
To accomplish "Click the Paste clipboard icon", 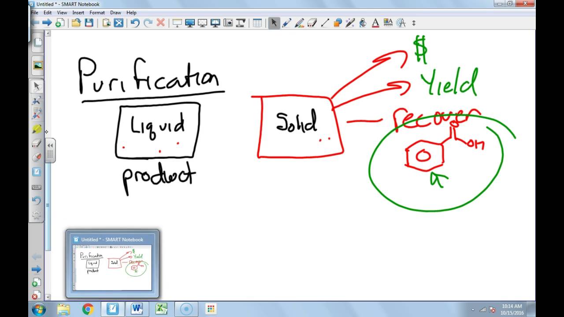I will [106, 23].
